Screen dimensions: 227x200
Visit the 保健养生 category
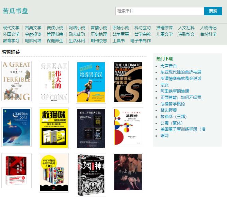55,41
